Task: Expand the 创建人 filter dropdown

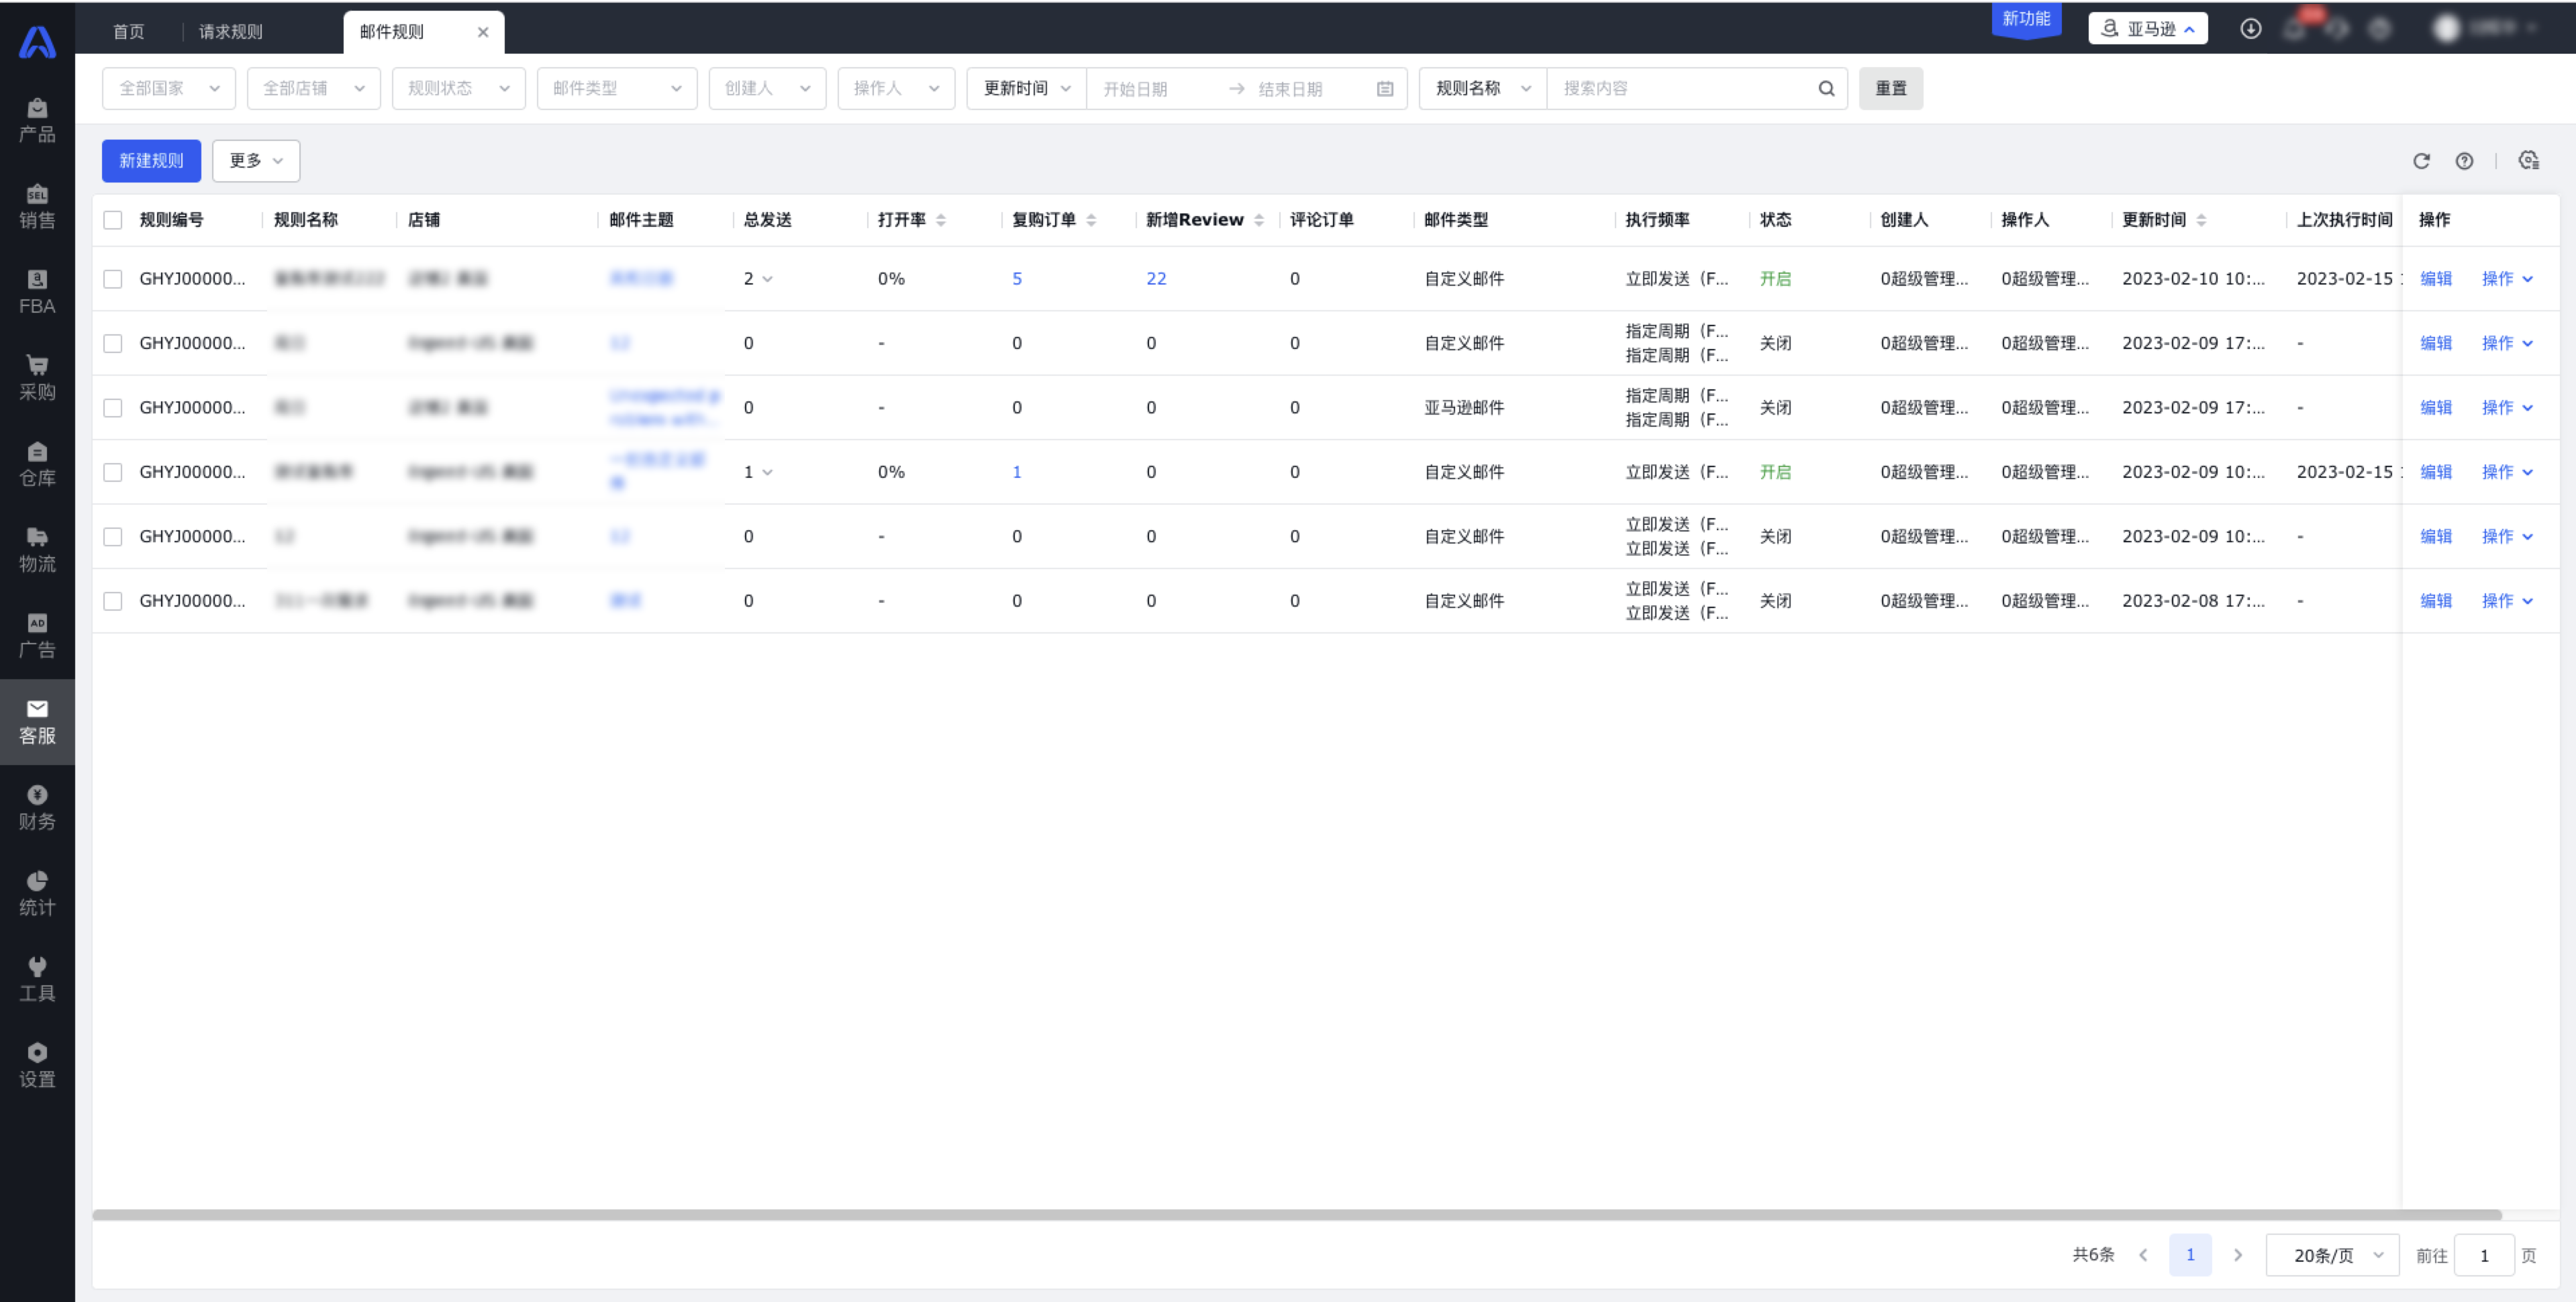Action: [x=767, y=88]
